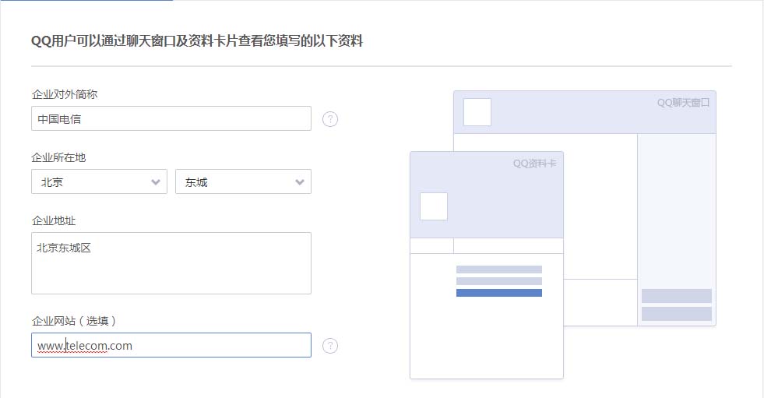This screenshot has height=398, width=764.
Task: Click the 企业网站（选填）field label
Action: (74, 321)
